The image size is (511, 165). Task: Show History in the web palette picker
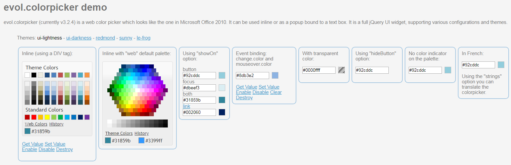click(x=142, y=133)
